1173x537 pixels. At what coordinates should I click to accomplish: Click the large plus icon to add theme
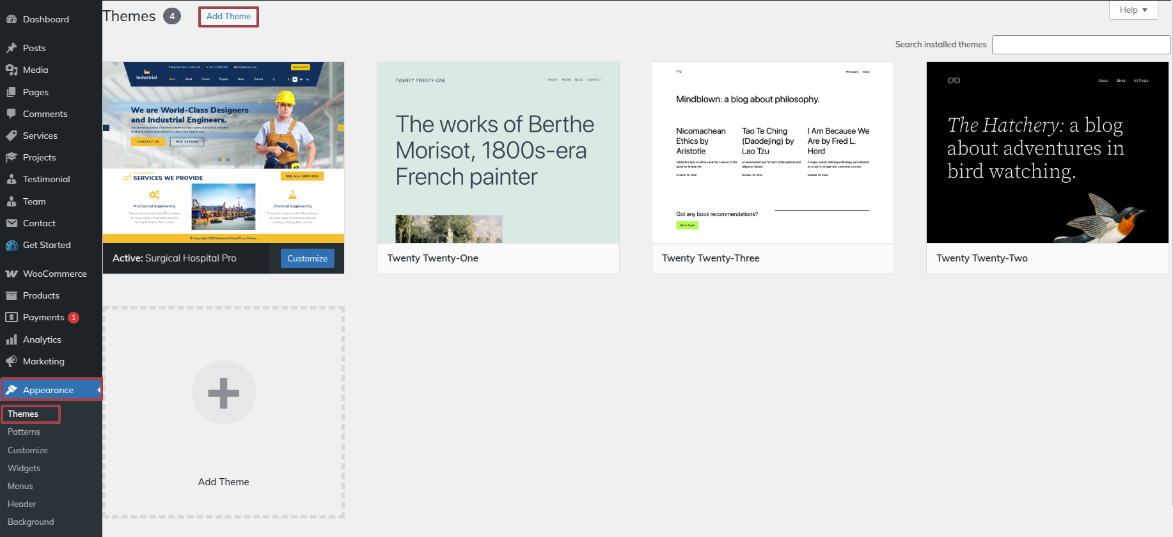(x=224, y=393)
